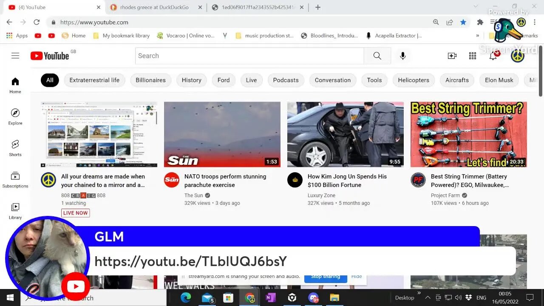
Task: Hide the StreamYard sharing bar
Action: (357, 277)
